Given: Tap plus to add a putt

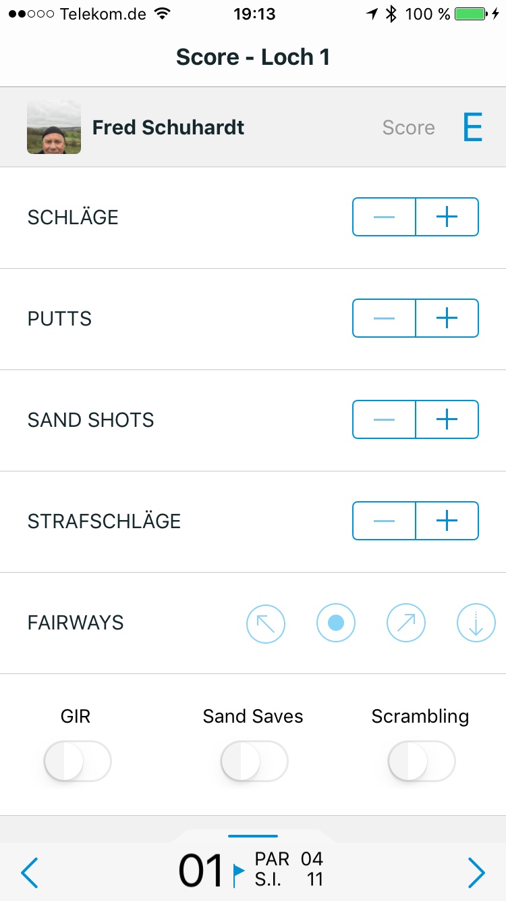Looking at the screenshot, I should click(x=447, y=318).
